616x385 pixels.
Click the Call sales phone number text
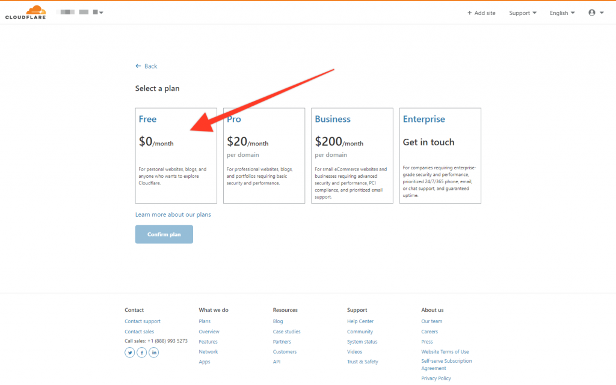coord(156,341)
